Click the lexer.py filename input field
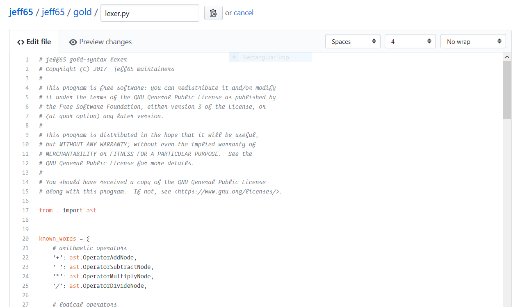520x307 pixels. [x=150, y=13]
